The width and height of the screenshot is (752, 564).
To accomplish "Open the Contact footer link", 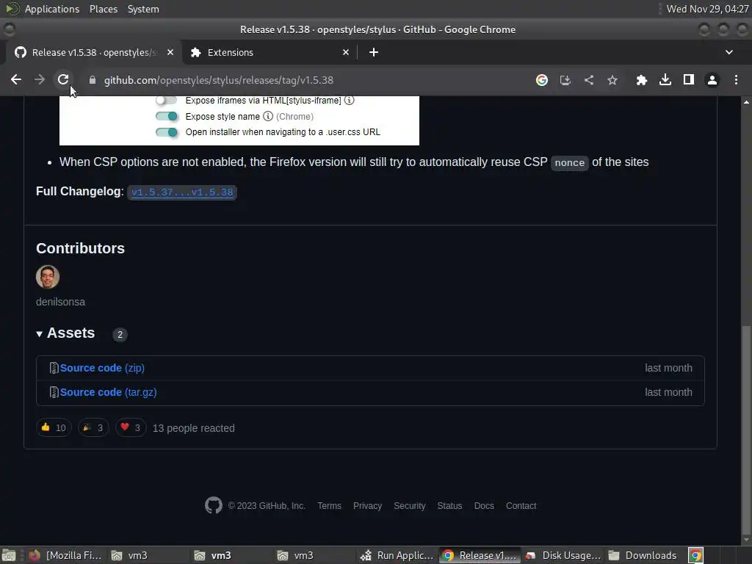I will [521, 506].
